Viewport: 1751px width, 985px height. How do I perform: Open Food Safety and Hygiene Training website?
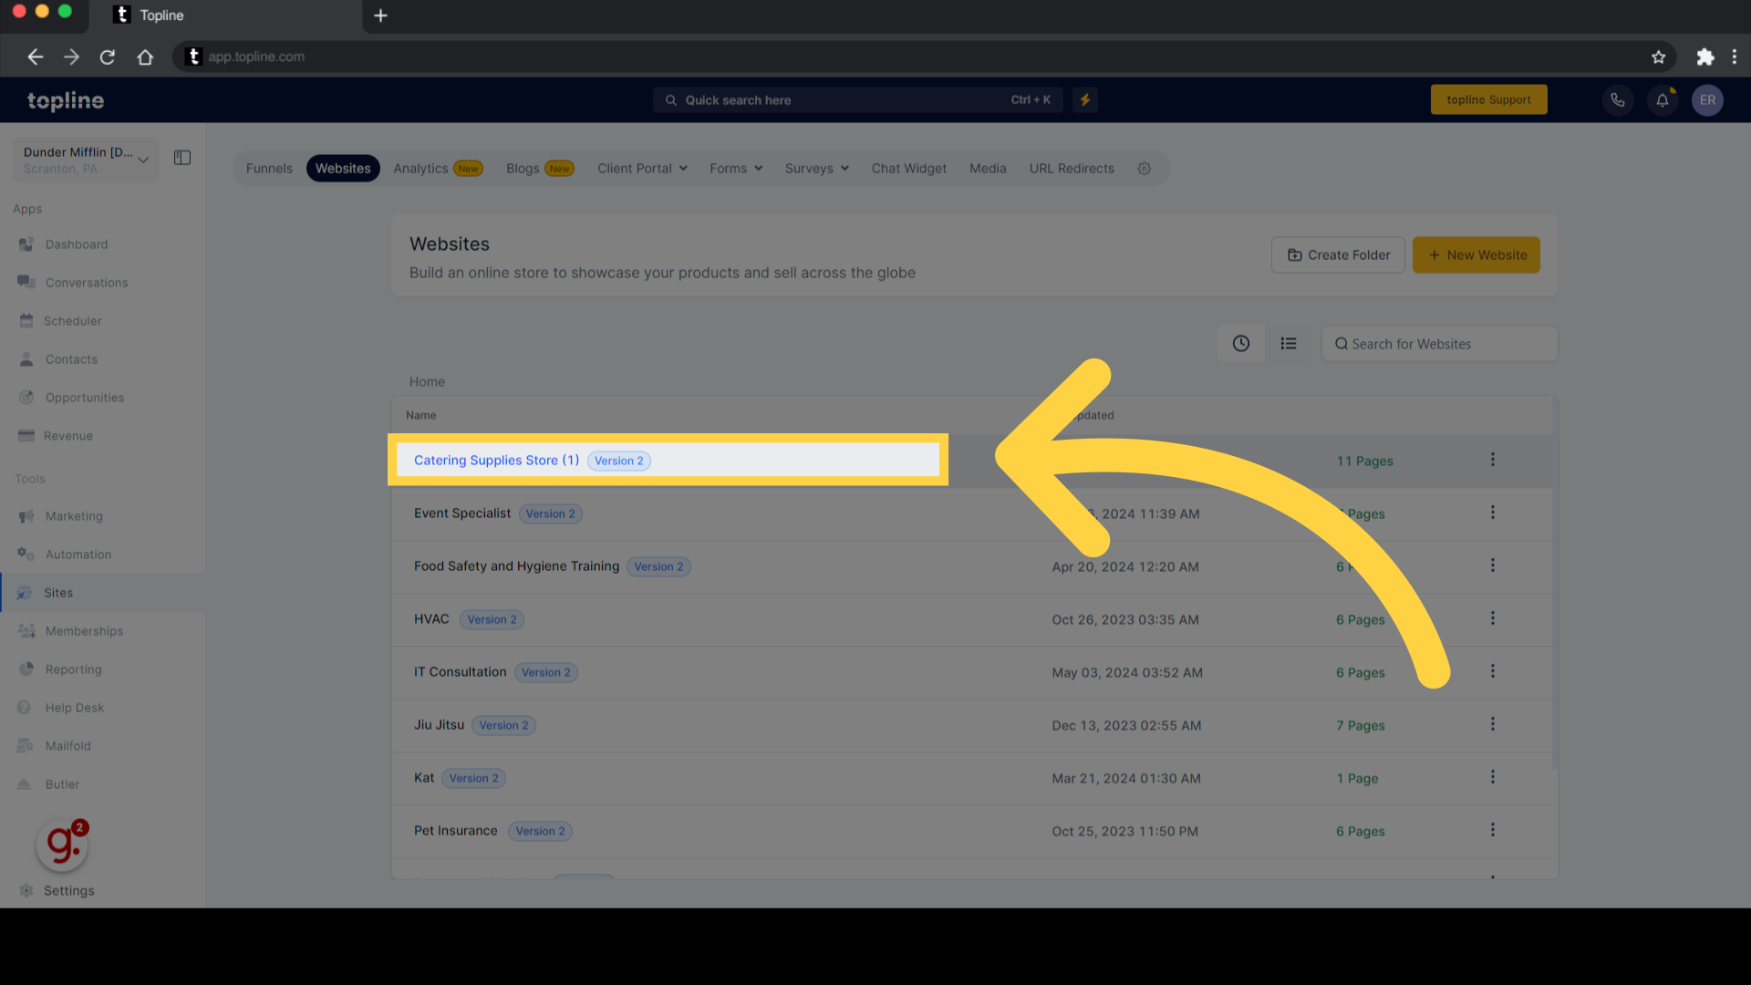click(516, 566)
